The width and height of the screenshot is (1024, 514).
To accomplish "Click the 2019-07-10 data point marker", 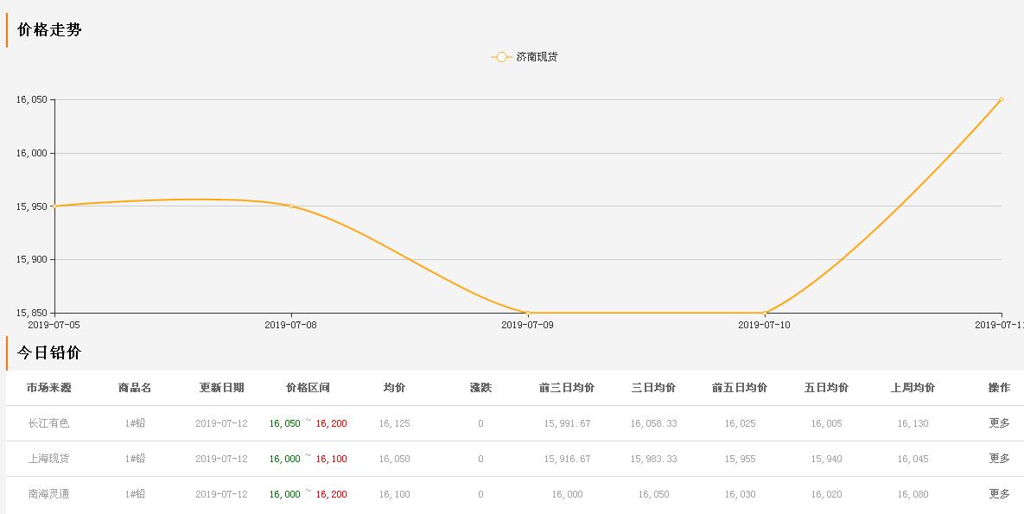I will [766, 313].
